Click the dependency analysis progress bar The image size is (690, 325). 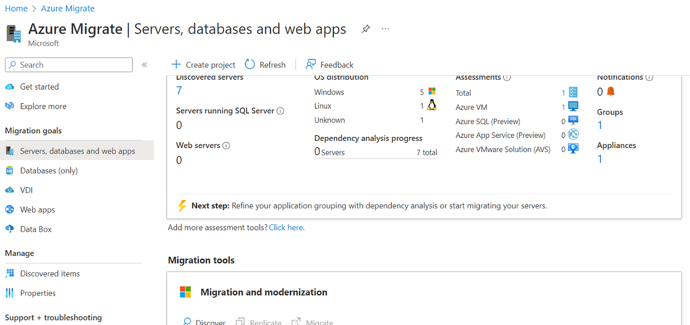[x=376, y=158]
